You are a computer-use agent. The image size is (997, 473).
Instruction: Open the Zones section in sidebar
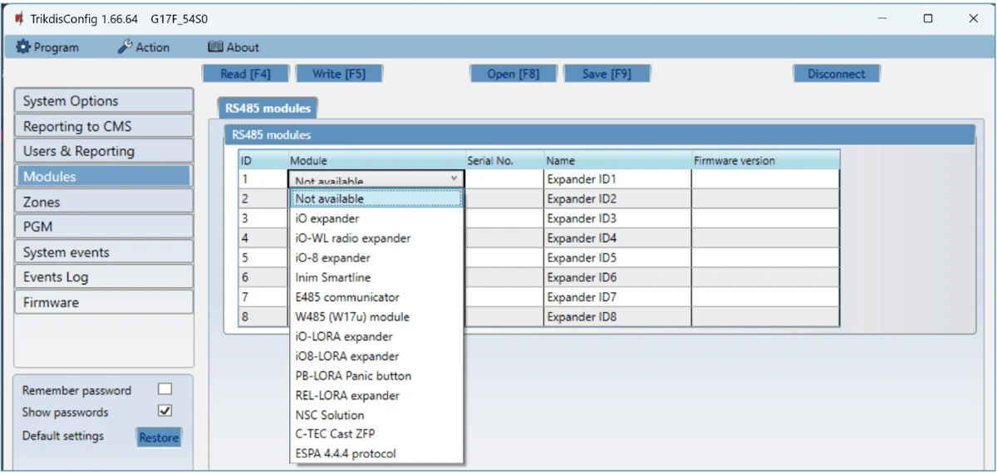[x=103, y=202]
